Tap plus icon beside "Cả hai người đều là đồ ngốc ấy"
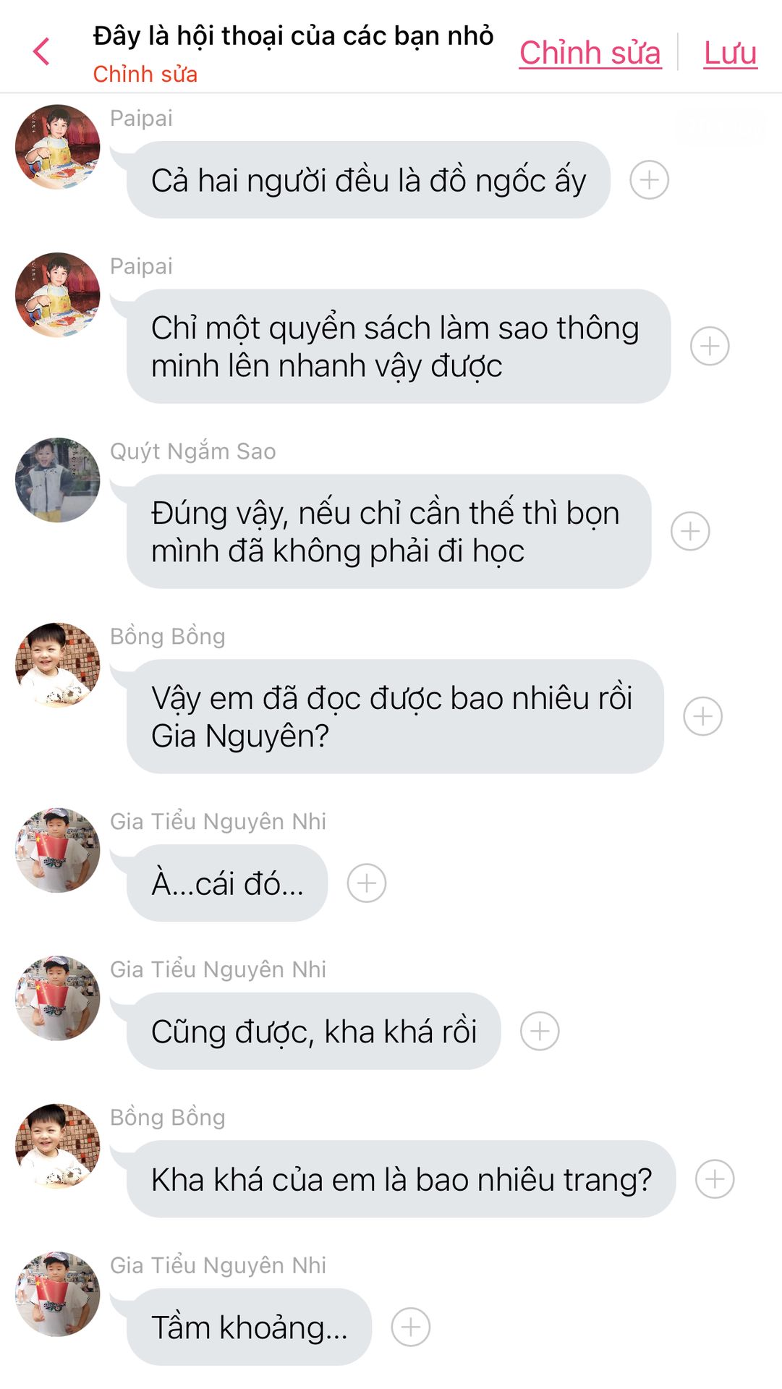The height and width of the screenshot is (1389, 782). click(649, 179)
